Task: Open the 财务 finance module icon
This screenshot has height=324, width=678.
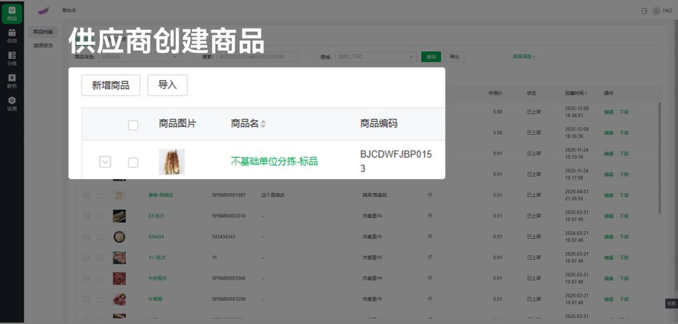Action: click(x=12, y=81)
